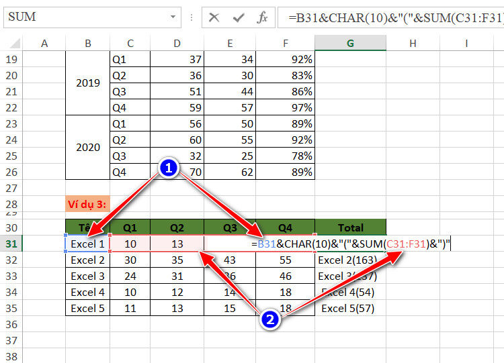Click cell with 59 in row 22

(177, 107)
